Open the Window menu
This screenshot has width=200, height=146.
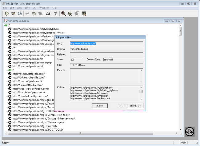click(44, 8)
